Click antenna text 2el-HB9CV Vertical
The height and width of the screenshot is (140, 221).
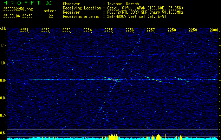pos(137,16)
